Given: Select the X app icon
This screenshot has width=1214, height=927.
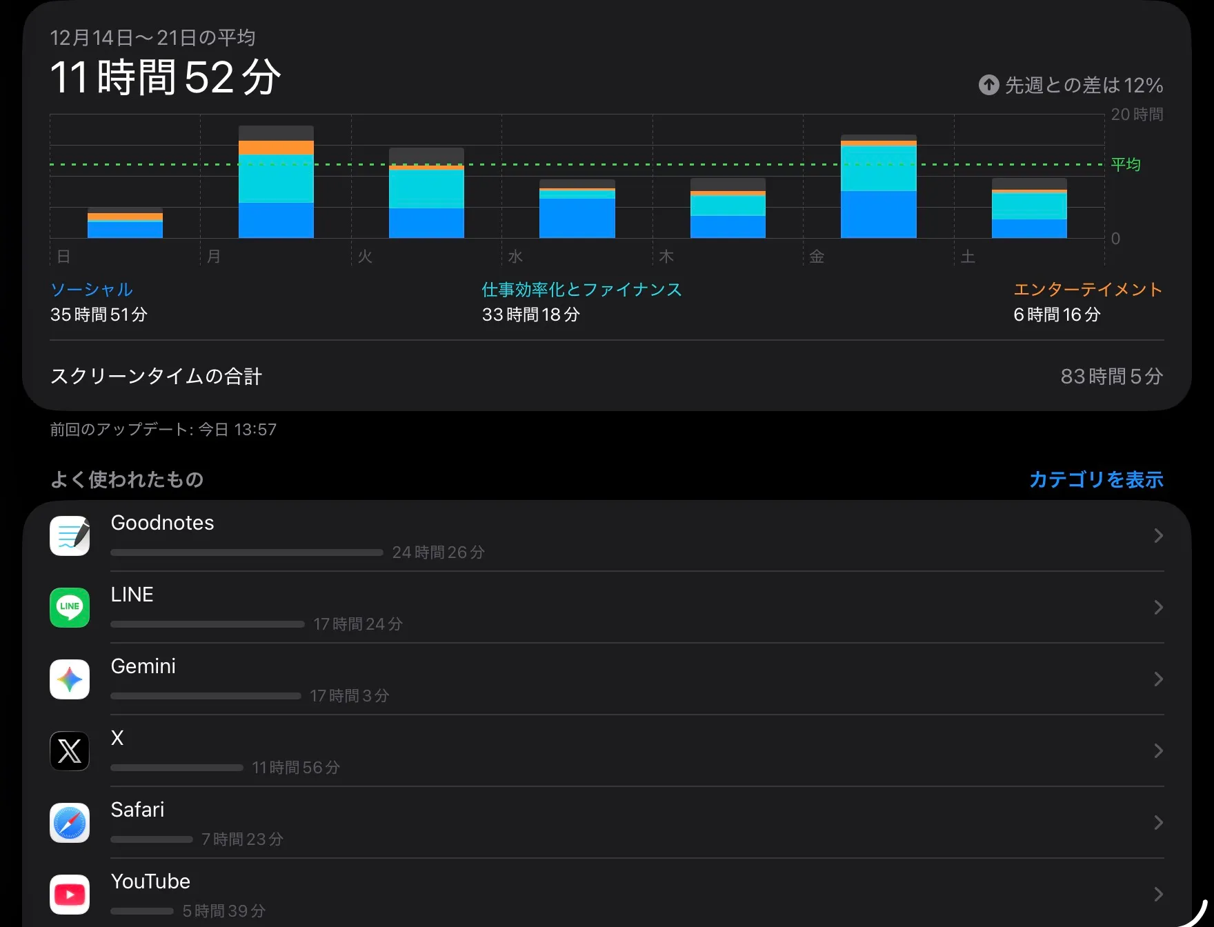Looking at the screenshot, I should tap(70, 751).
